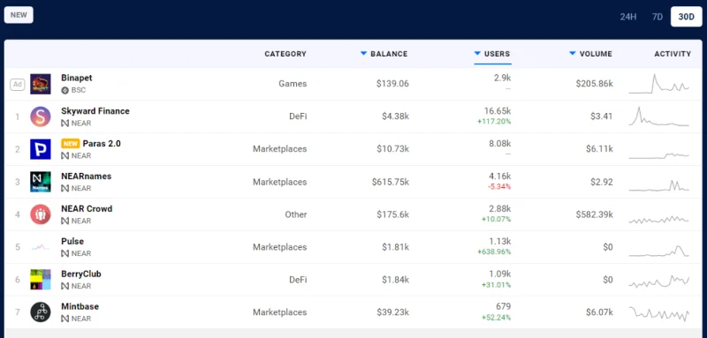Click the Binapet activity sparkline
The height and width of the screenshot is (338, 707).
point(658,84)
